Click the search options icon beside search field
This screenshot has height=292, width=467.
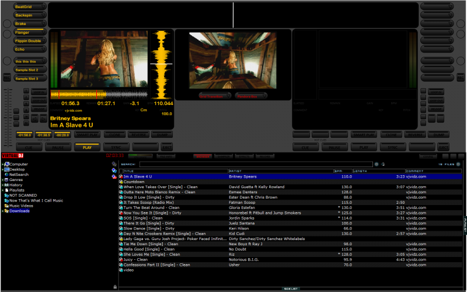pos(377,164)
